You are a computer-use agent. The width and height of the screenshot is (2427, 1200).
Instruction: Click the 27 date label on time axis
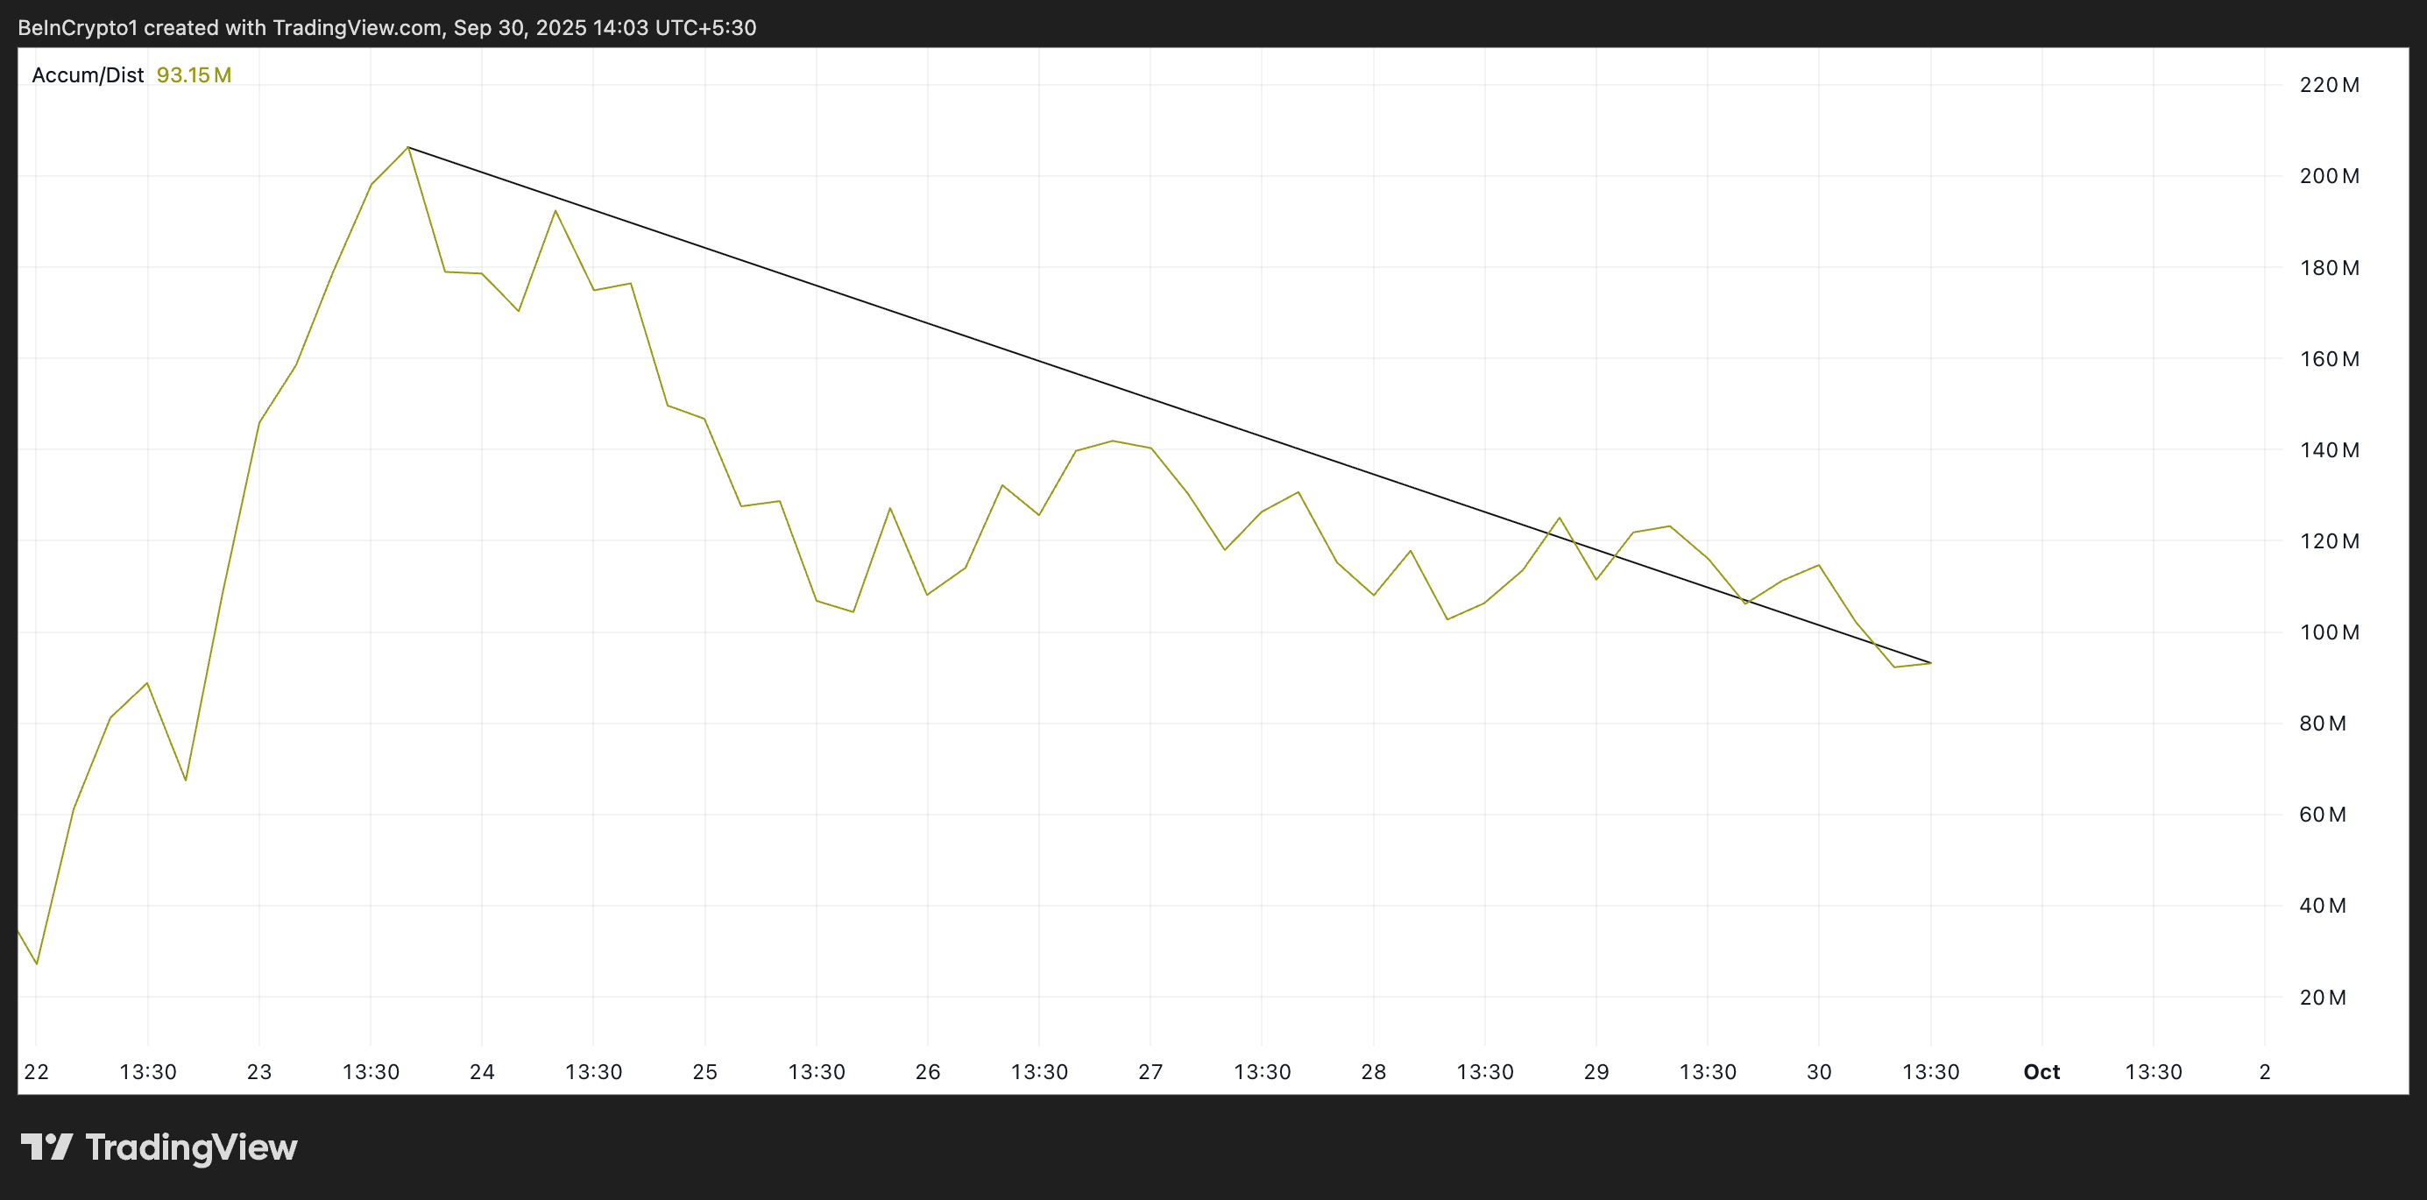coord(1150,1072)
